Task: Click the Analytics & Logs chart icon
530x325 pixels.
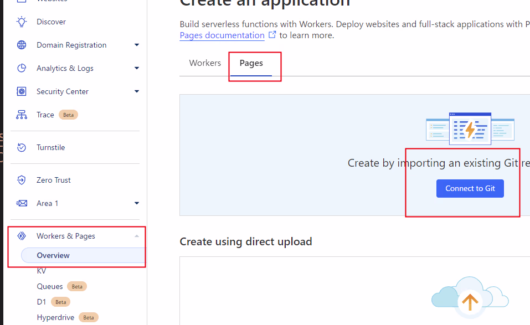Action: coord(22,68)
